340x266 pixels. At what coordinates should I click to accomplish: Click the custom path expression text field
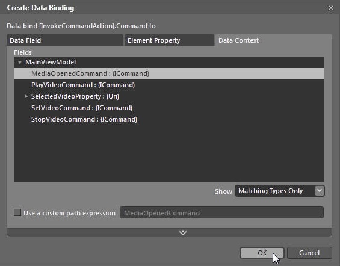221,212
